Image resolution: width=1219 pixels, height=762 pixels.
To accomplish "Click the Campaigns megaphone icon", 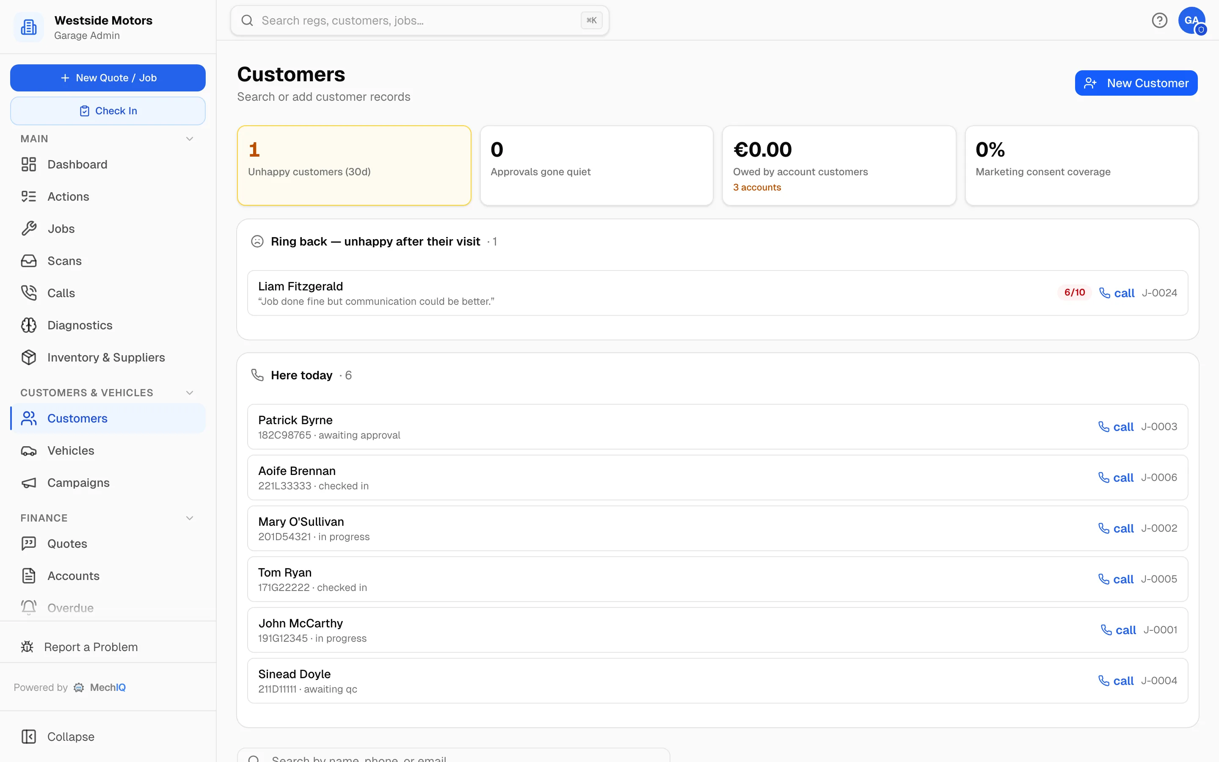I will pos(29,483).
